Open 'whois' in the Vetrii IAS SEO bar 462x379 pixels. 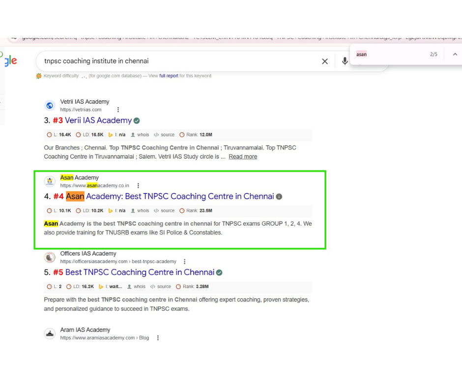point(140,135)
